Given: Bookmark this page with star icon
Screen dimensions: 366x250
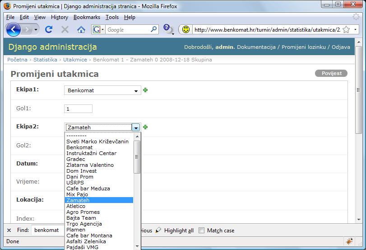Looking at the screenshot, I should 346,29.
